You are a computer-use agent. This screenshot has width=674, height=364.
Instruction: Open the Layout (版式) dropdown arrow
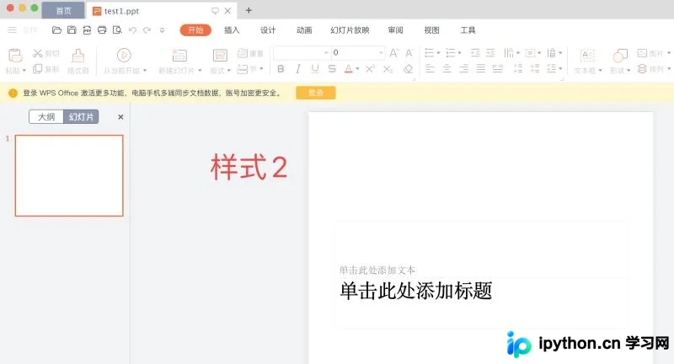pos(228,71)
